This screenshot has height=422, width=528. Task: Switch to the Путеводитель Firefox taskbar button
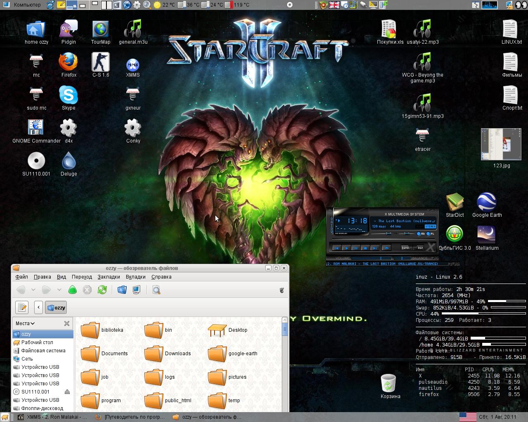point(130,417)
